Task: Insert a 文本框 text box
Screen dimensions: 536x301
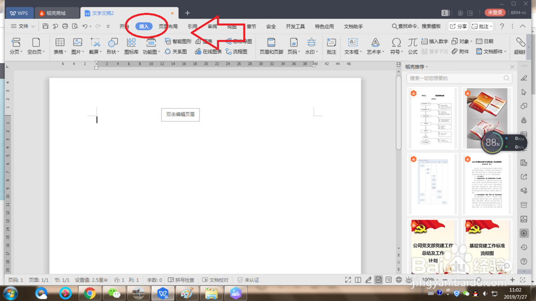Action: 353,46
